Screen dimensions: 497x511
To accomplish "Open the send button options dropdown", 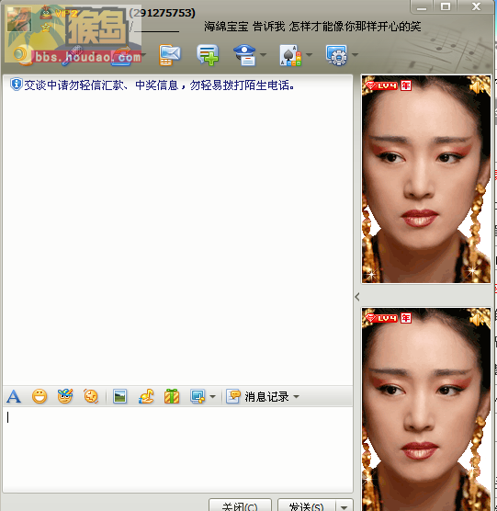I will click(345, 505).
